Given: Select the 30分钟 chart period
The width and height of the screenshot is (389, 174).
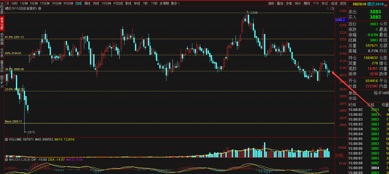Looking at the screenshot, I should [56, 4].
